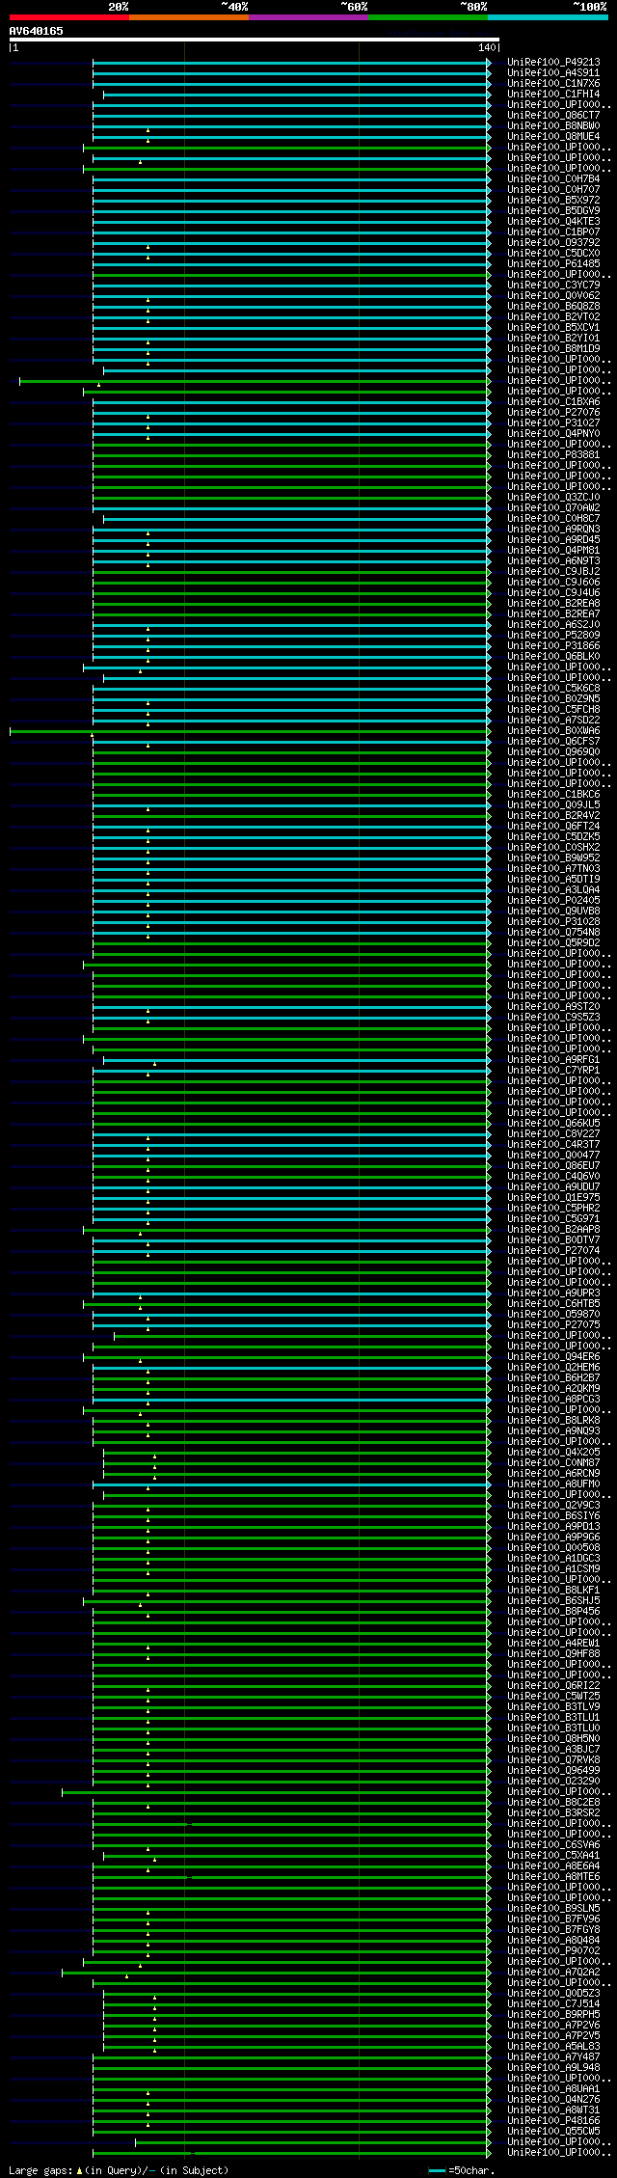
Task: Select hit label UniRef100_C3YC79
Action: point(553,286)
